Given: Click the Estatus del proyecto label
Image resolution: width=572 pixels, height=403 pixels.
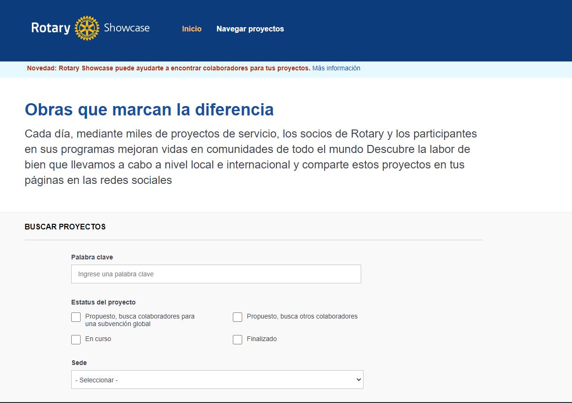Looking at the screenshot, I should [x=104, y=302].
